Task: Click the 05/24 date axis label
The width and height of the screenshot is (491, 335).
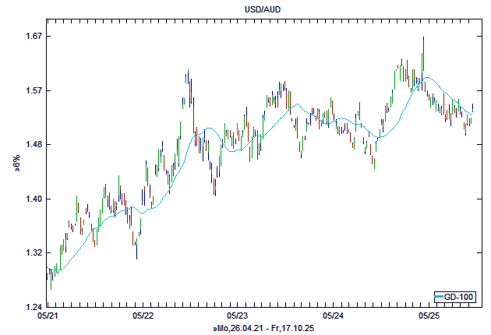Action: click(334, 316)
